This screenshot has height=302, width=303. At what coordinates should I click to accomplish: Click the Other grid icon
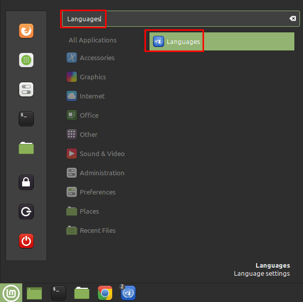pyautogui.click(x=72, y=134)
